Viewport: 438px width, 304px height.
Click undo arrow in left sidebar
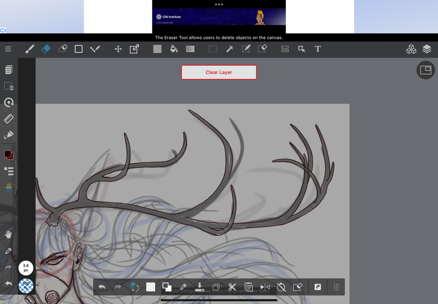click(x=8, y=284)
